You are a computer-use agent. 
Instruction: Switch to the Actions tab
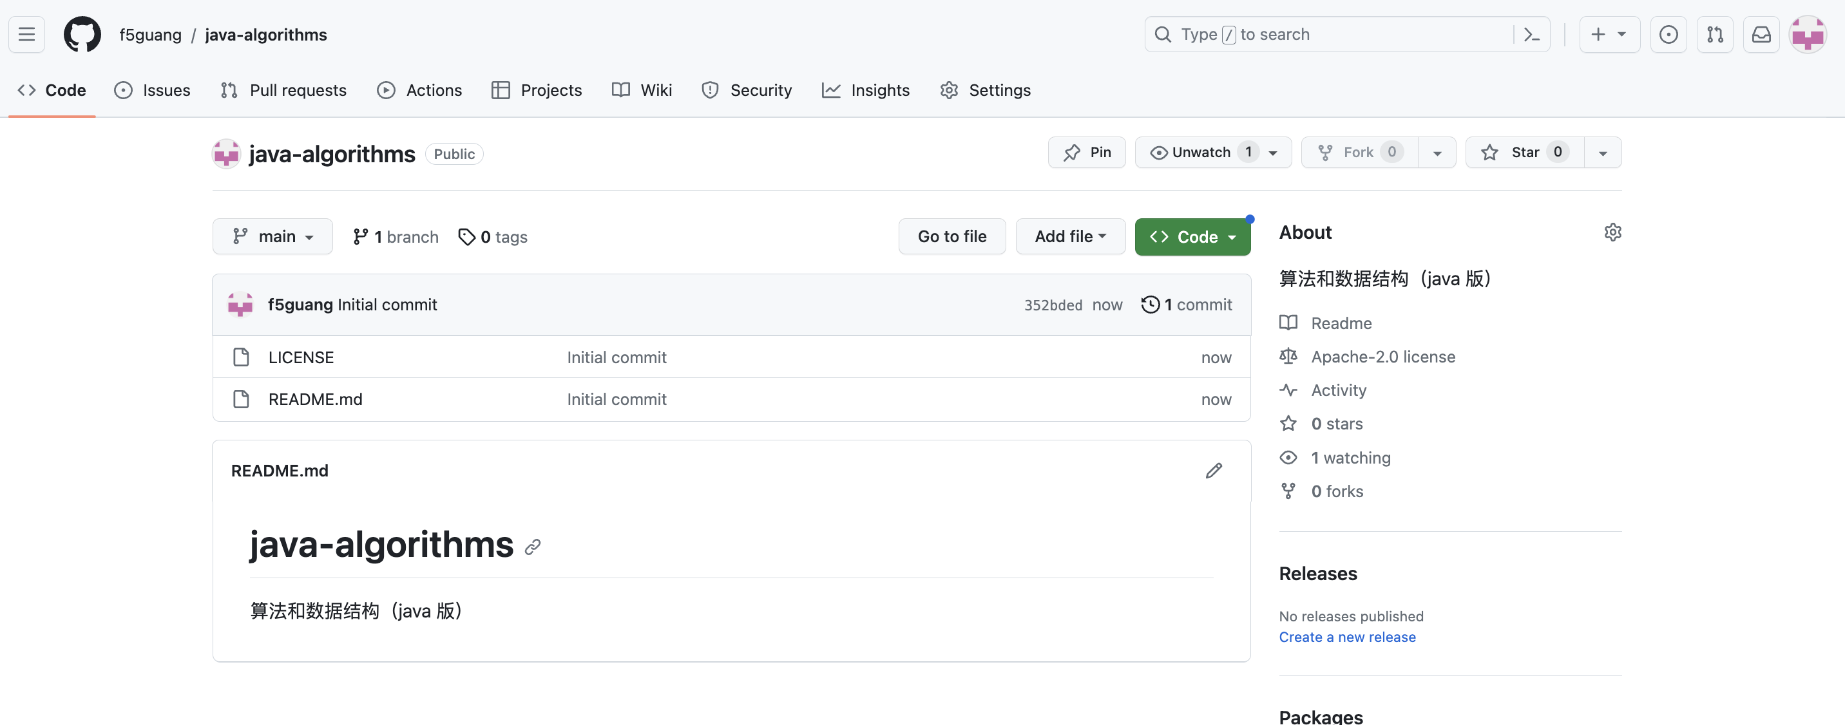tap(420, 90)
